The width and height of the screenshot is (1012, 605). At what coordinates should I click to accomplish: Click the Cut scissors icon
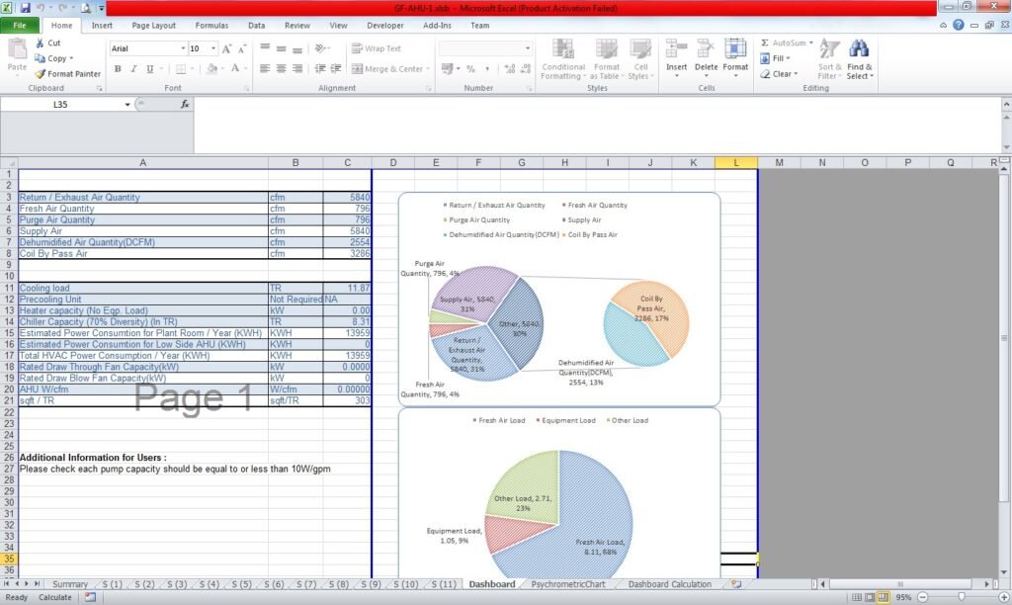(41, 43)
